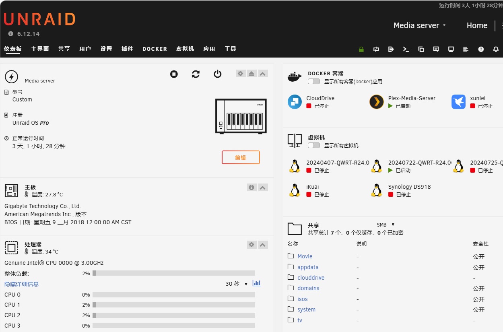Shut down the server with power icon
This screenshot has height=332, width=503.
click(218, 74)
